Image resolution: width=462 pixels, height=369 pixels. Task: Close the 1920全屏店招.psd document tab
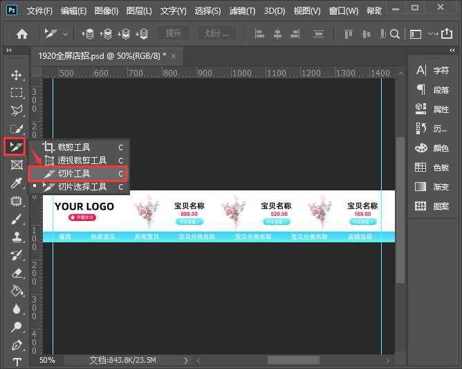[173, 55]
